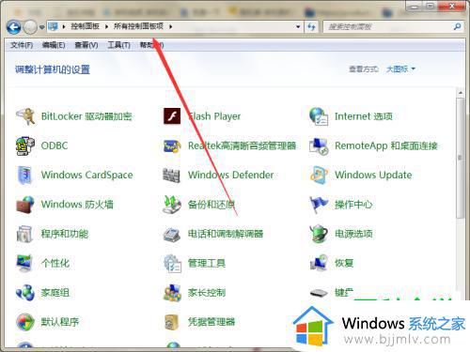Open the BitLocker drive encryption icon
470x352 pixels.
pyautogui.click(x=25, y=116)
